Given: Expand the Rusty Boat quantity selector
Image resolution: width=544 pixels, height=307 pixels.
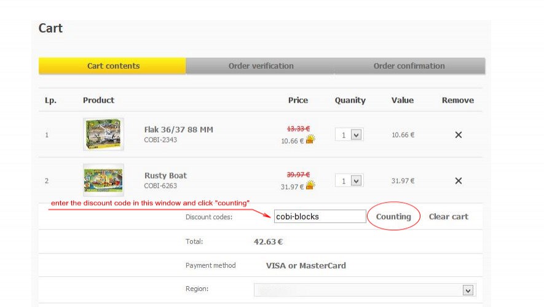Looking at the screenshot, I should (x=349, y=181).
